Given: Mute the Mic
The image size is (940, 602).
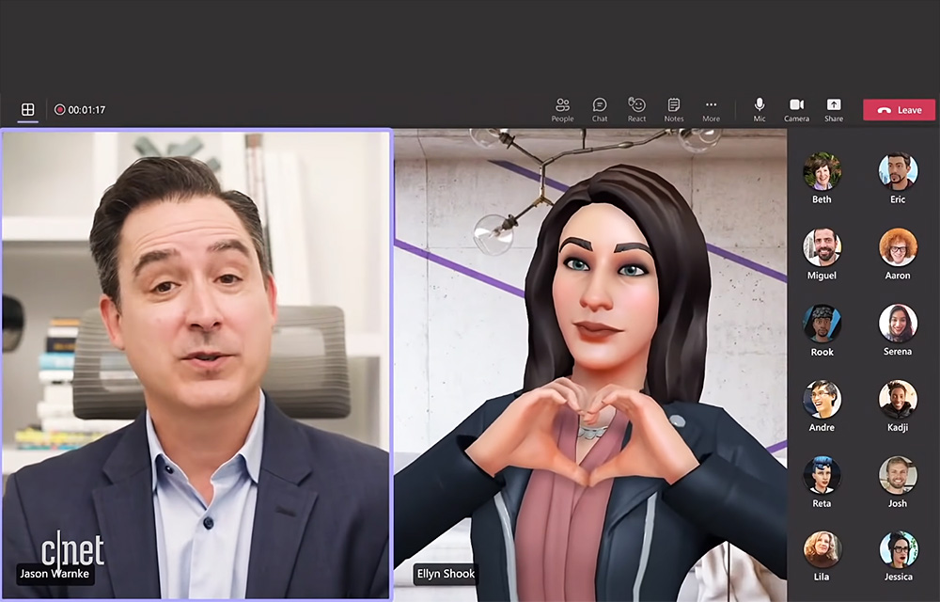Looking at the screenshot, I should pyautogui.click(x=760, y=110).
